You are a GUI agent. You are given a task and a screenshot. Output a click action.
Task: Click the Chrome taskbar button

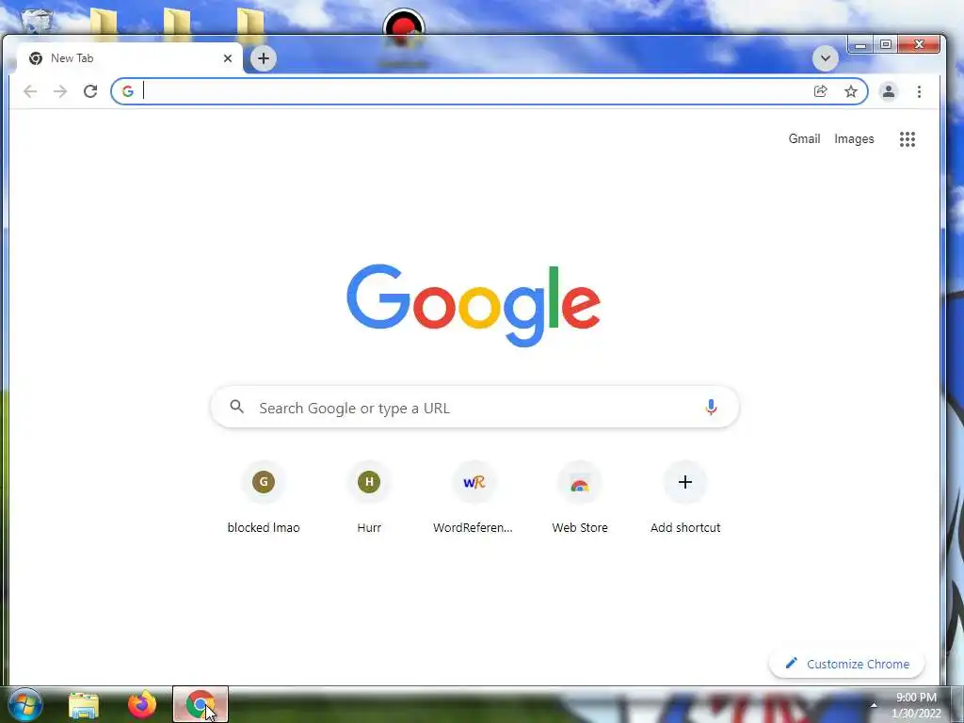click(x=201, y=704)
